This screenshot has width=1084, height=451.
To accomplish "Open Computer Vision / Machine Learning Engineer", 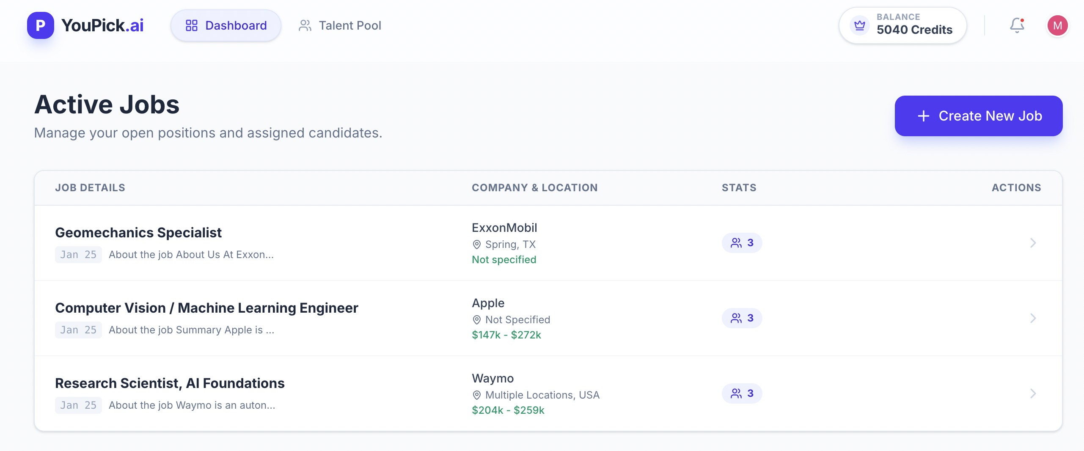I will point(206,308).
